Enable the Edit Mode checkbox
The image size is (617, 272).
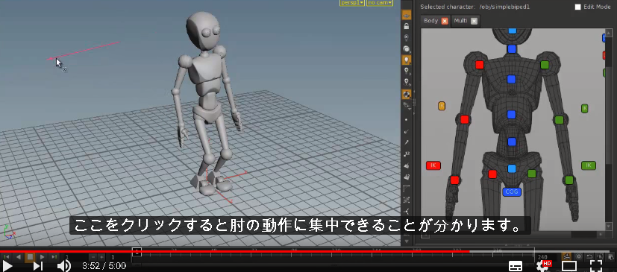578,7
